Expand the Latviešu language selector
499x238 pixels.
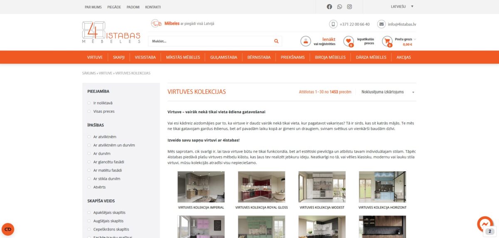[x=402, y=7]
